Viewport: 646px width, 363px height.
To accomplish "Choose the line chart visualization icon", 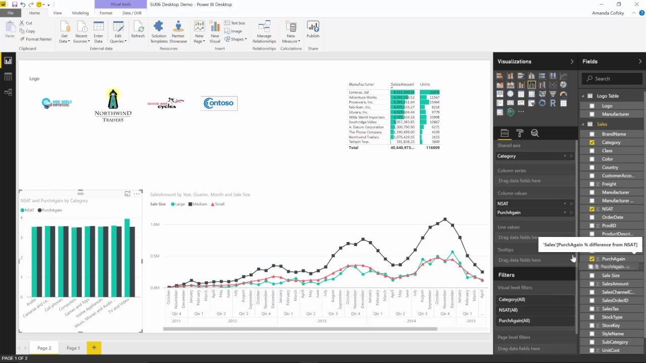I will (563, 76).
